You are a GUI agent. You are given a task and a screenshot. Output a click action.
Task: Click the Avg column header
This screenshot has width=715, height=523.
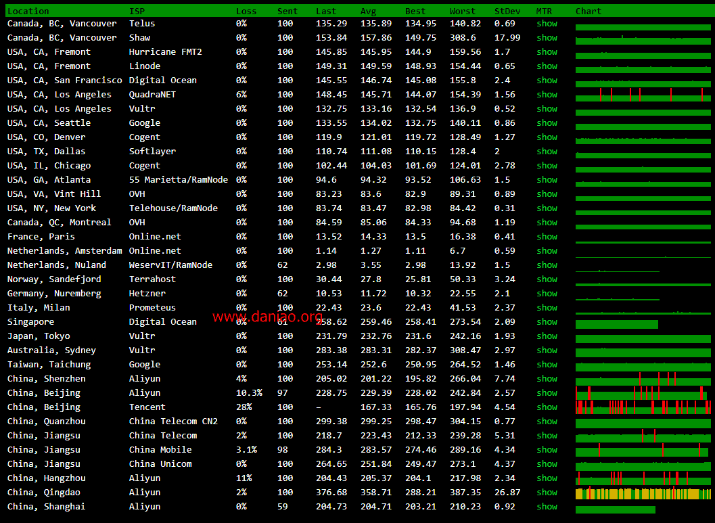(368, 11)
